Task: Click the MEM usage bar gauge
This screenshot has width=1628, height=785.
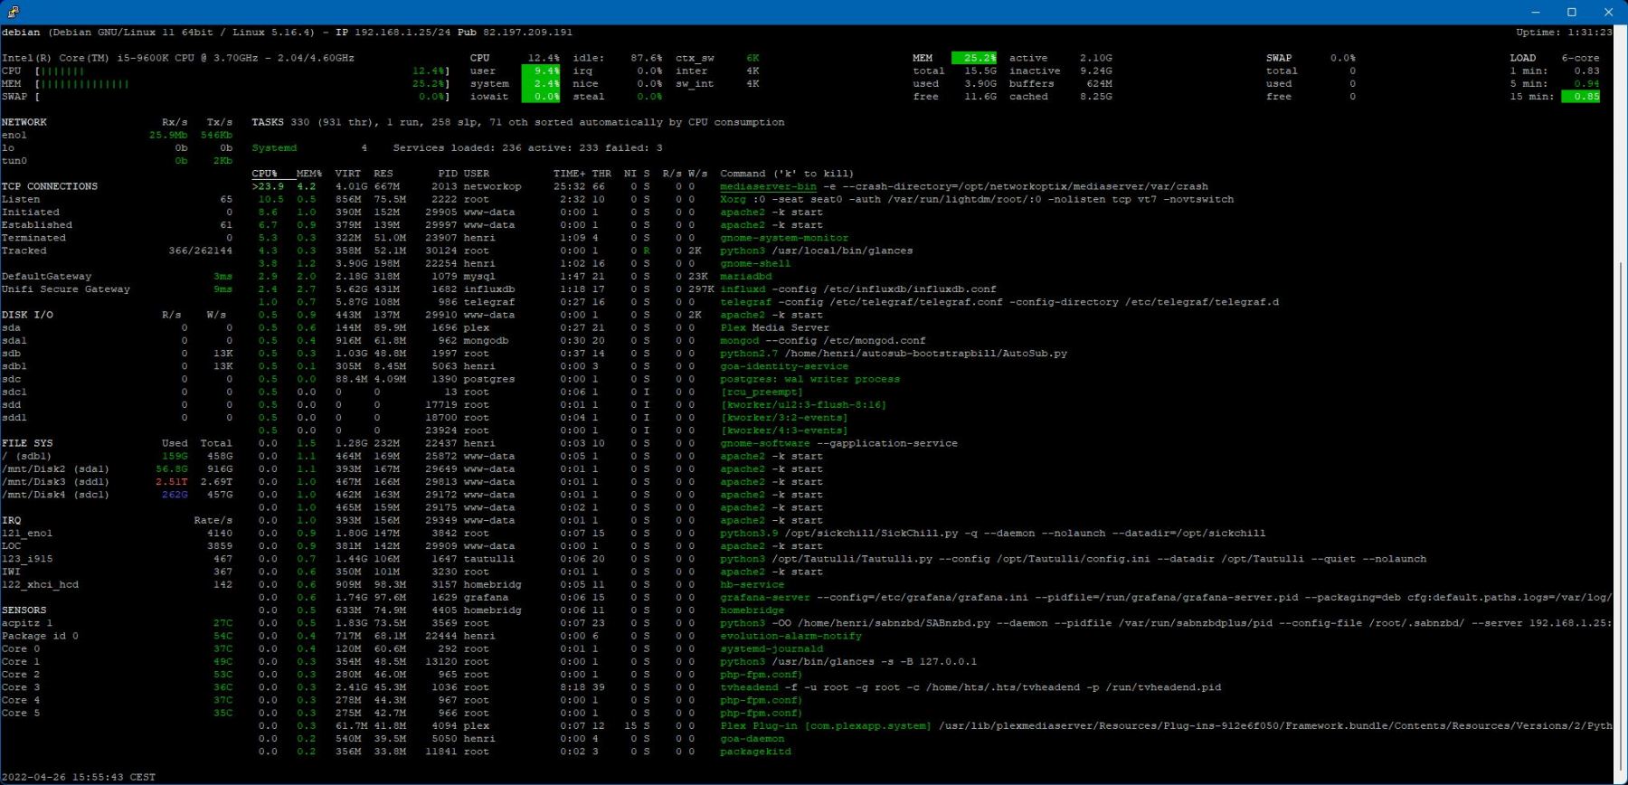Action: click(84, 83)
